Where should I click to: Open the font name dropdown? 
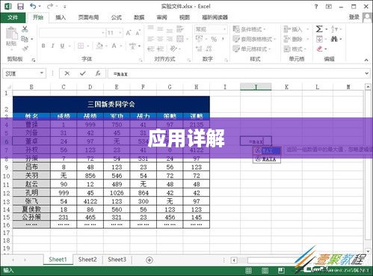(x=103, y=33)
